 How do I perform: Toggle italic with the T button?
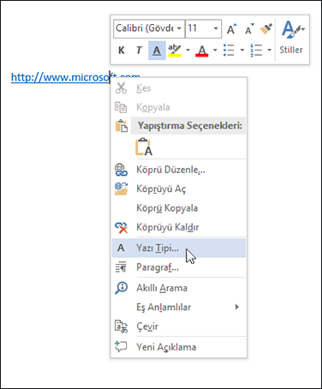click(139, 51)
